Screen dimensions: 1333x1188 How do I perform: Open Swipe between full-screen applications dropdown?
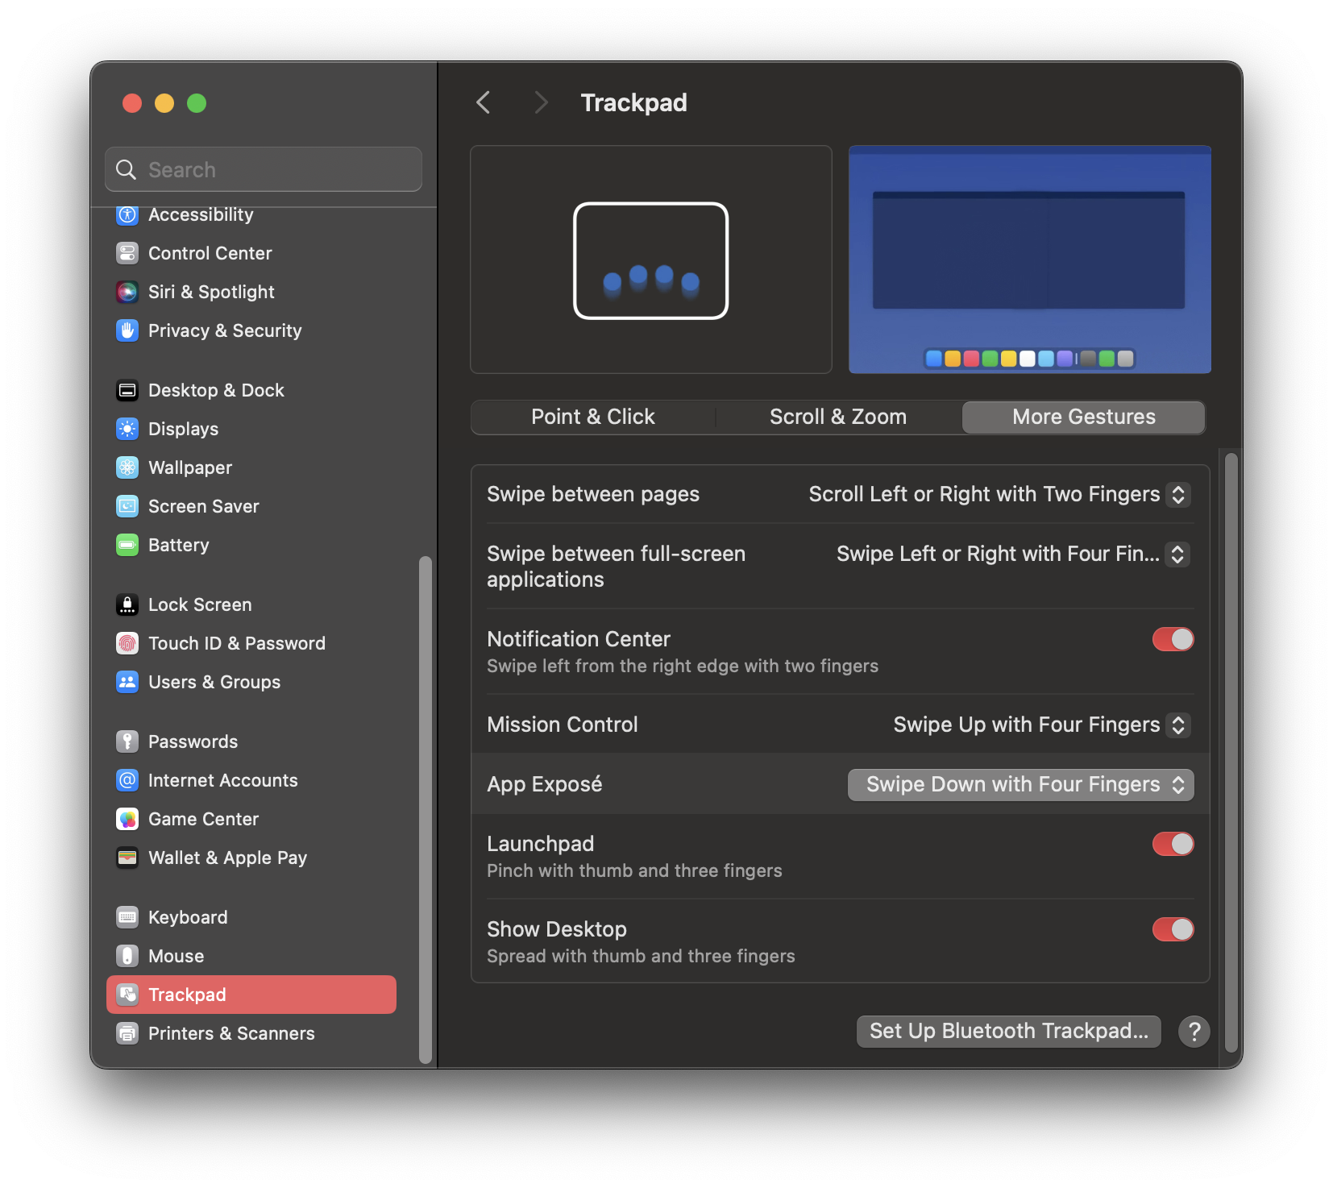pos(1013,554)
